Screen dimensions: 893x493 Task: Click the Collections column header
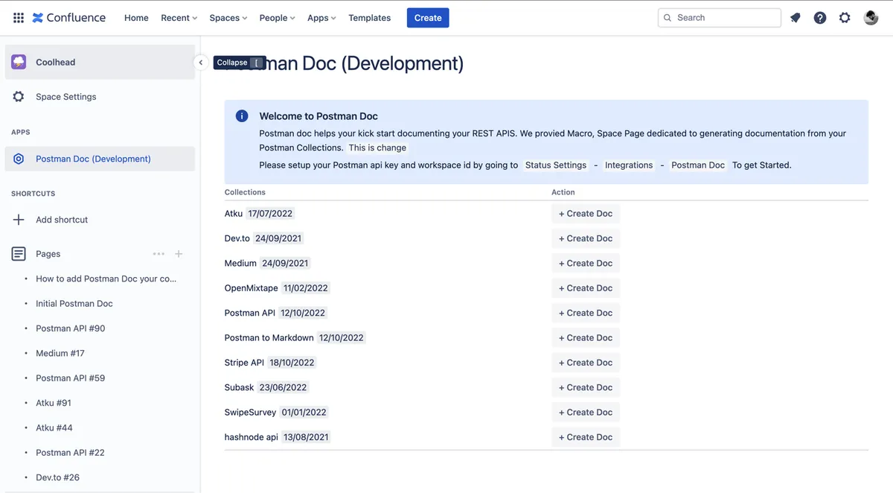coord(245,192)
